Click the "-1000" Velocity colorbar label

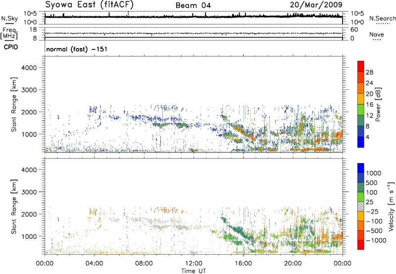[x=376, y=240]
